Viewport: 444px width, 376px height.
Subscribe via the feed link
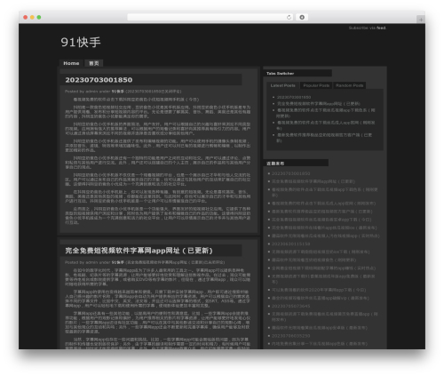[381, 28]
